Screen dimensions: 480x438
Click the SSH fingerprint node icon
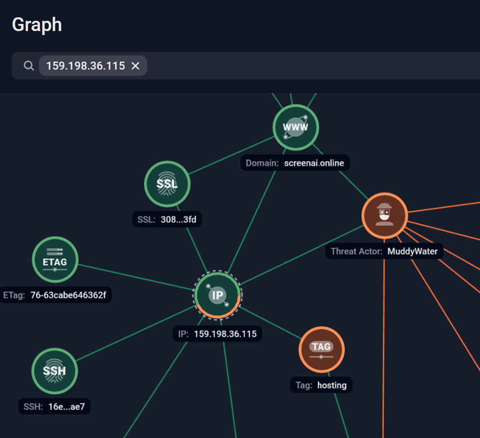point(54,371)
